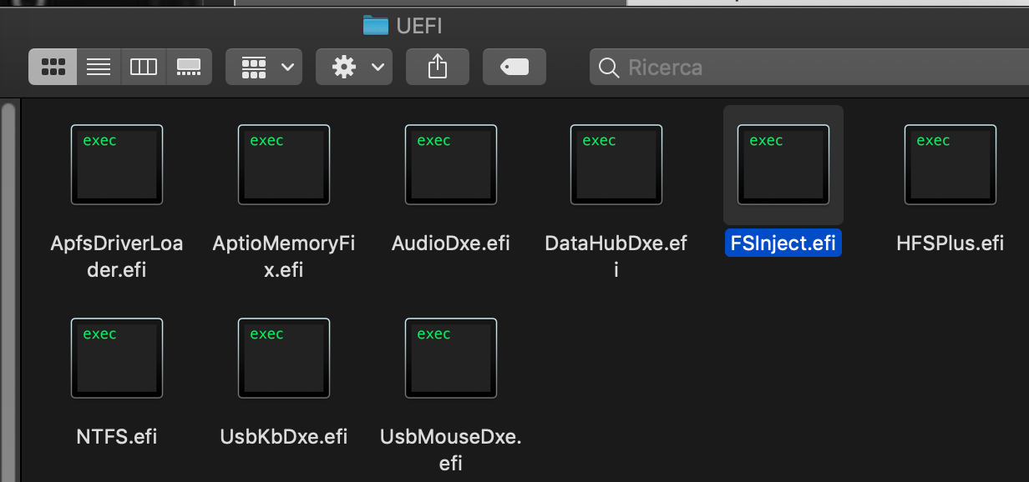Click the AudioDxe.efi file name
This screenshot has height=482, width=1029.
tap(451, 244)
